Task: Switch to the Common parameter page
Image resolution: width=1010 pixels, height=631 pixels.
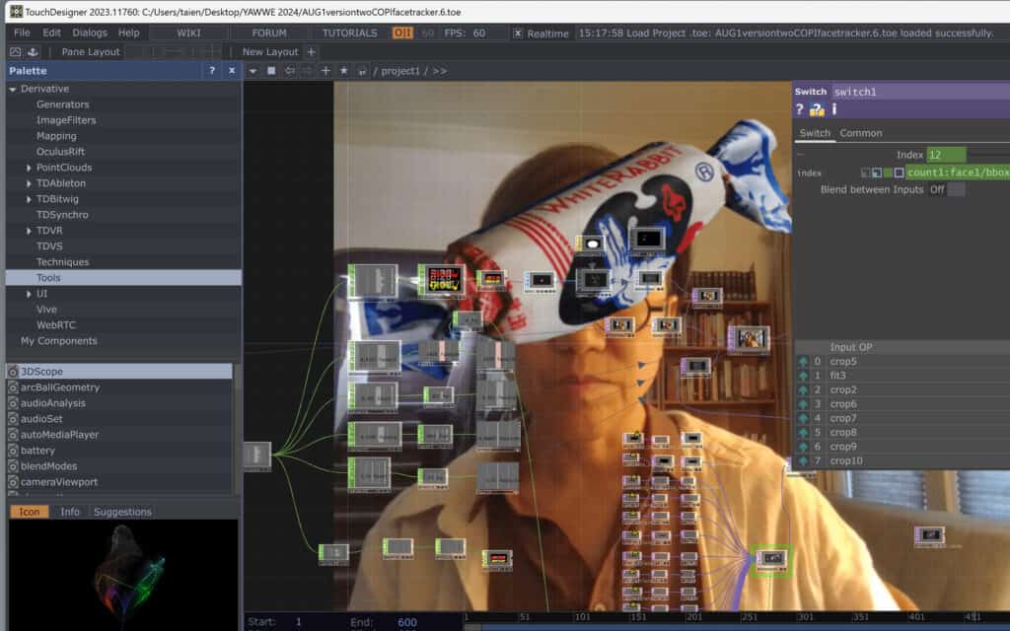Action: pos(860,133)
